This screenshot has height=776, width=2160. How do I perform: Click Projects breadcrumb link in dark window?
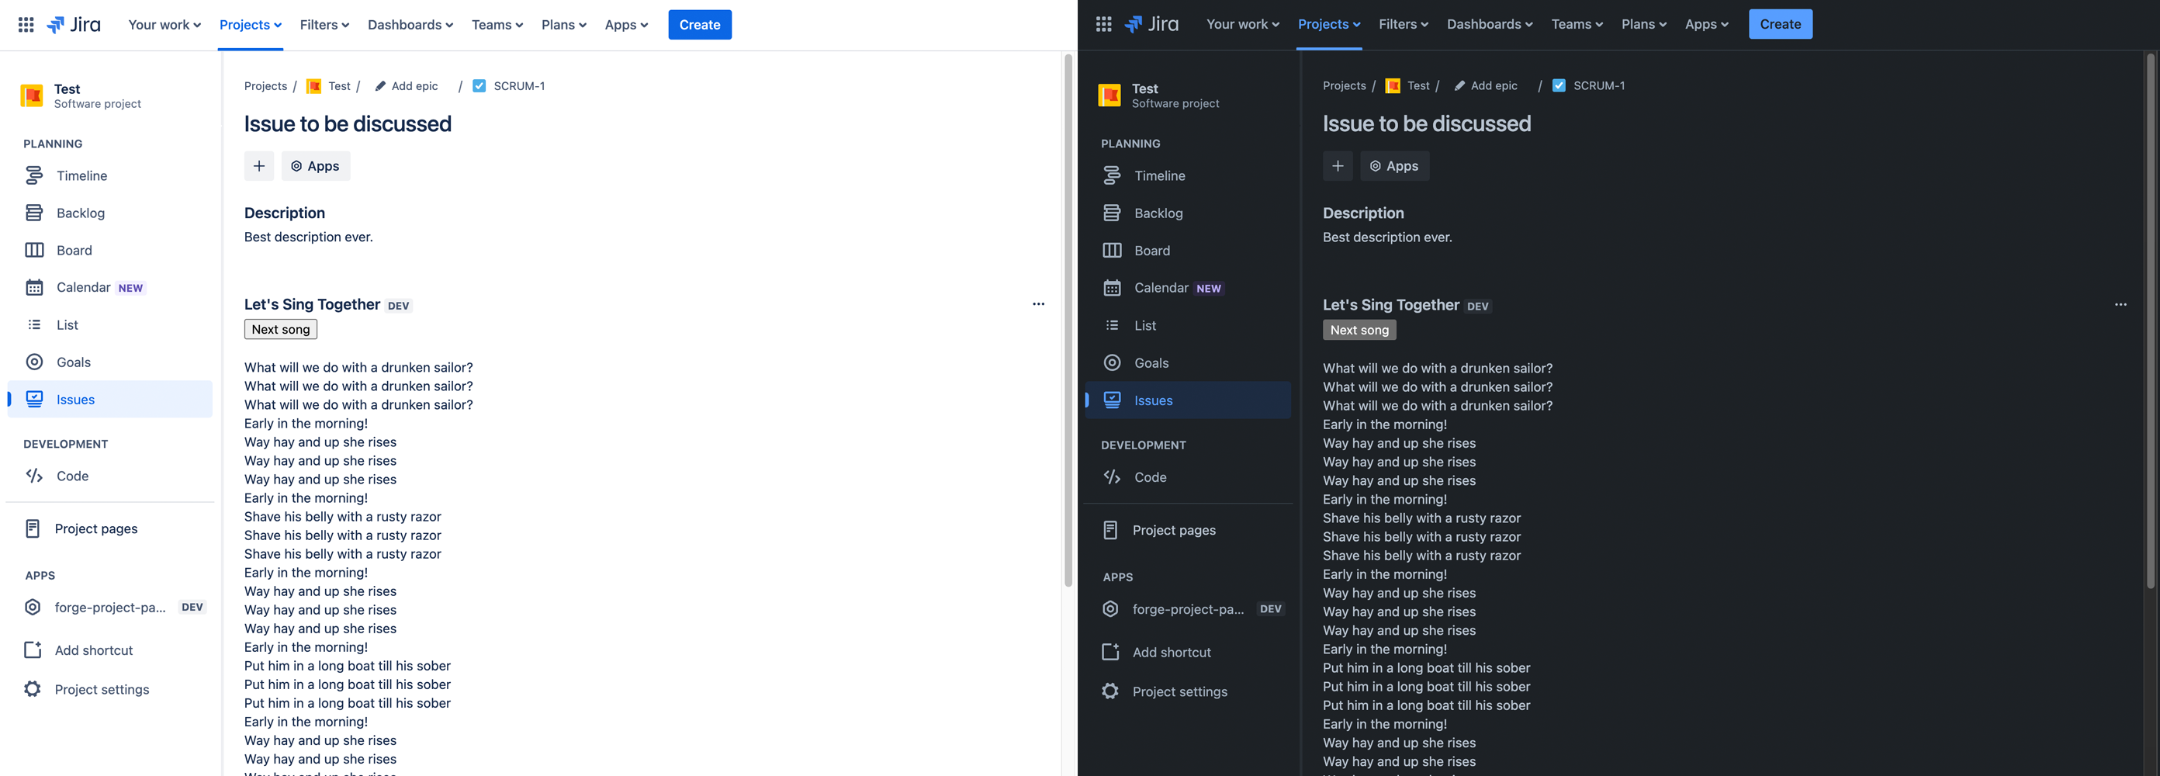pyautogui.click(x=1344, y=85)
